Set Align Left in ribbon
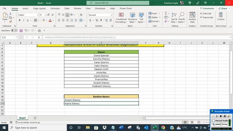Screen dimensions: 233x131 (x=59, y=20)
